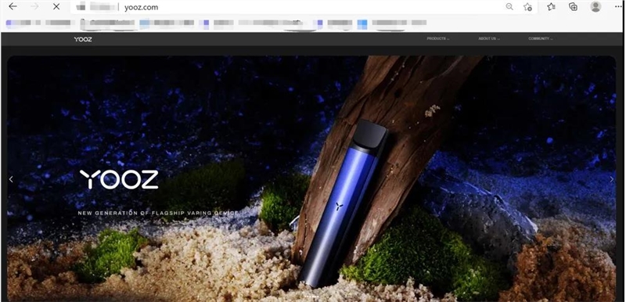The width and height of the screenshot is (626, 302).
Task: Open the Collections icon
Action: tap(574, 6)
